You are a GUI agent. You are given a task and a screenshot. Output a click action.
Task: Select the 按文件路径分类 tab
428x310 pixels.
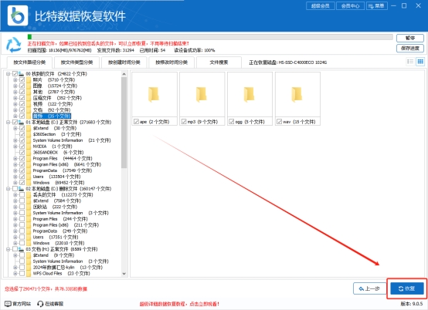pyautogui.click(x=29, y=62)
